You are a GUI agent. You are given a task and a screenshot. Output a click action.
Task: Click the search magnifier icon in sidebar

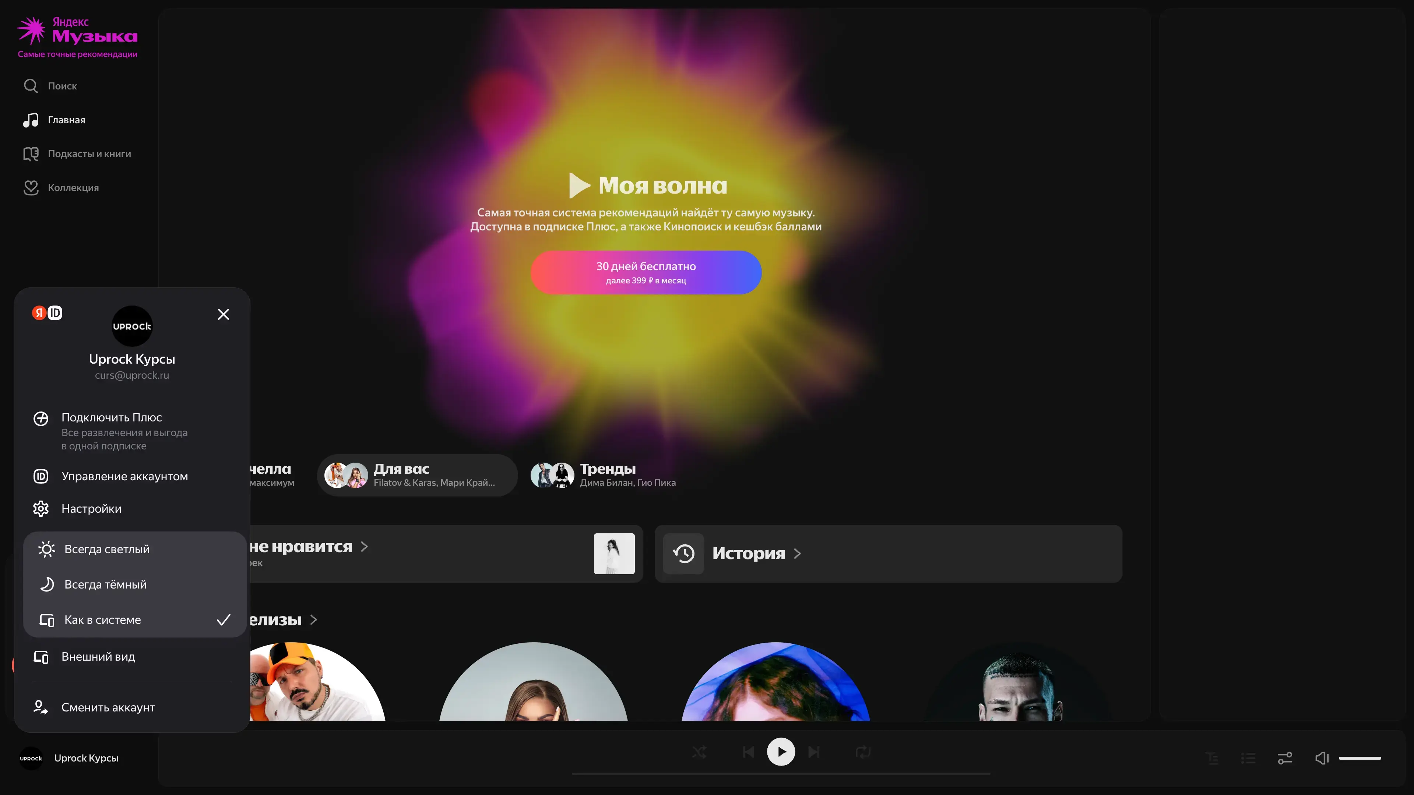point(31,86)
